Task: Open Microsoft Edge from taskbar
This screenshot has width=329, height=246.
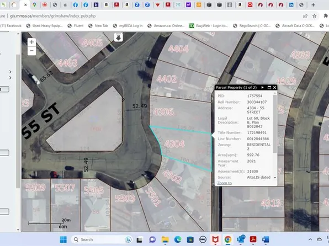Action: tap(178, 239)
